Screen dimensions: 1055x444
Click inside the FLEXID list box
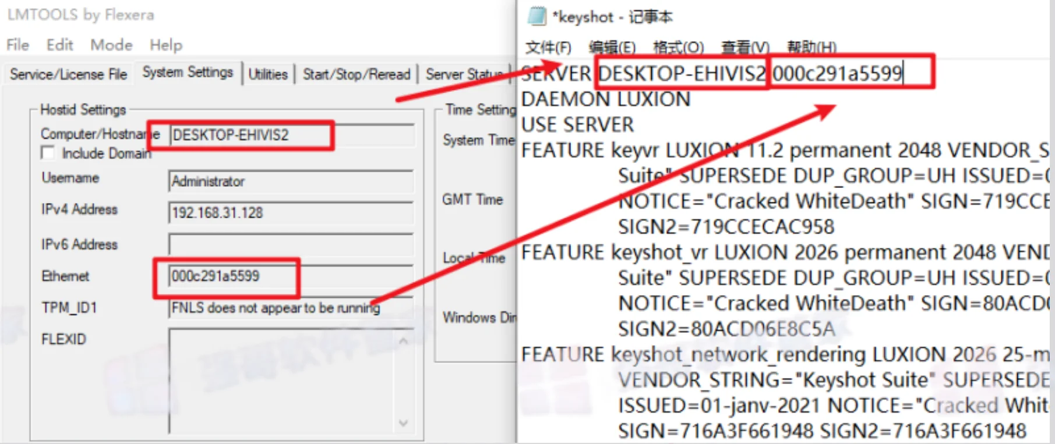[x=283, y=381]
